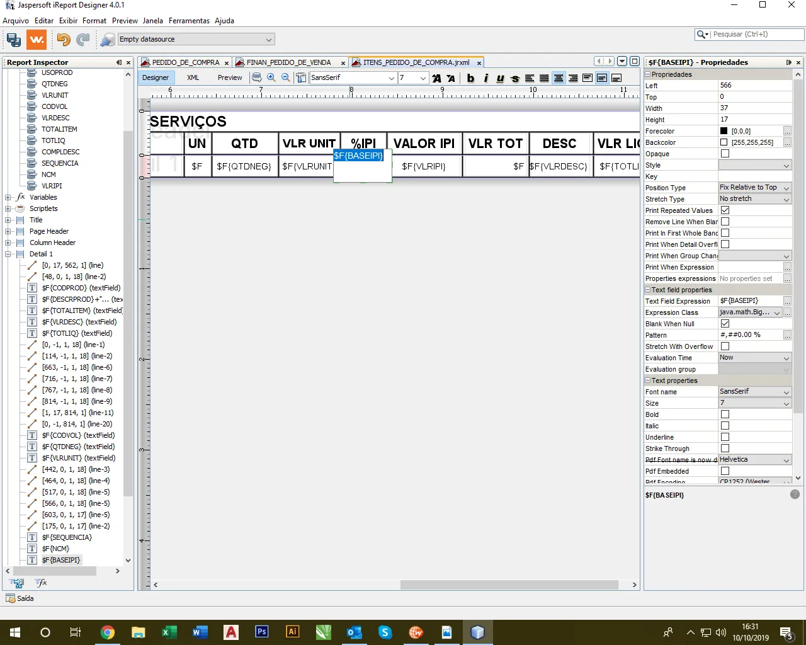
Task: Align text to bottom icon
Action: [616, 78]
